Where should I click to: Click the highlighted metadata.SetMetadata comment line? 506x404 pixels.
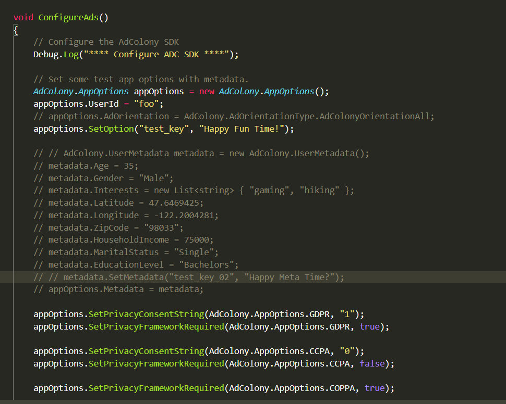pyautogui.click(x=189, y=277)
